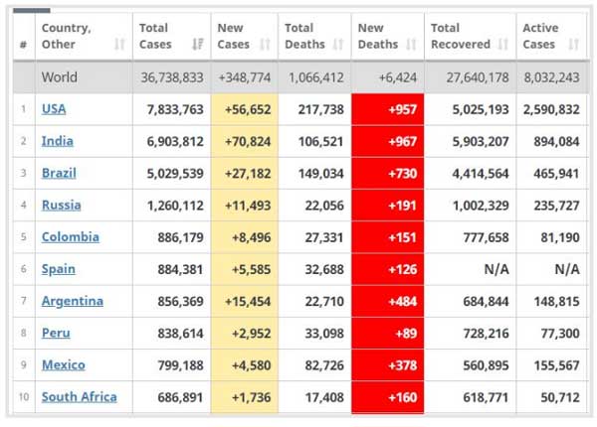Open the Argentina link
Viewport: 597px width, 427px height.
tap(72, 301)
